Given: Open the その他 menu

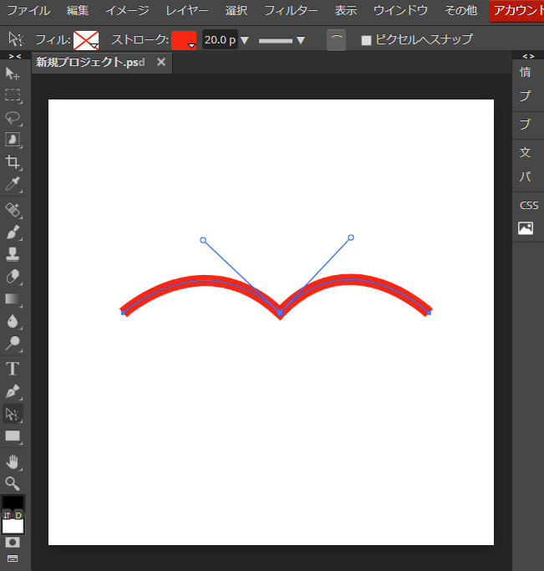Looking at the screenshot, I should (460, 10).
